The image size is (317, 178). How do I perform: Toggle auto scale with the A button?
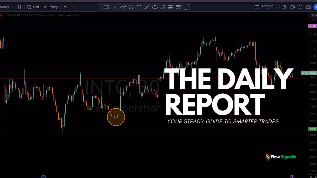pyautogui.click(x=311, y=176)
